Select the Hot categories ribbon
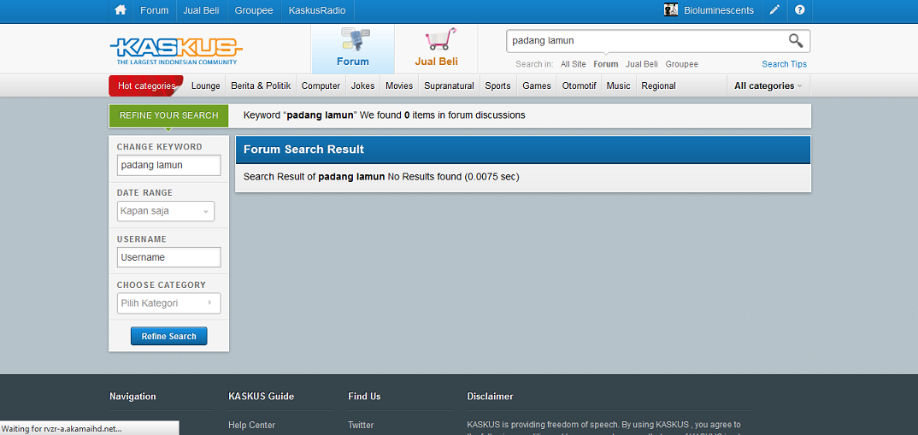The width and height of the screenshot is (918, 435). (x=146, y=86)
